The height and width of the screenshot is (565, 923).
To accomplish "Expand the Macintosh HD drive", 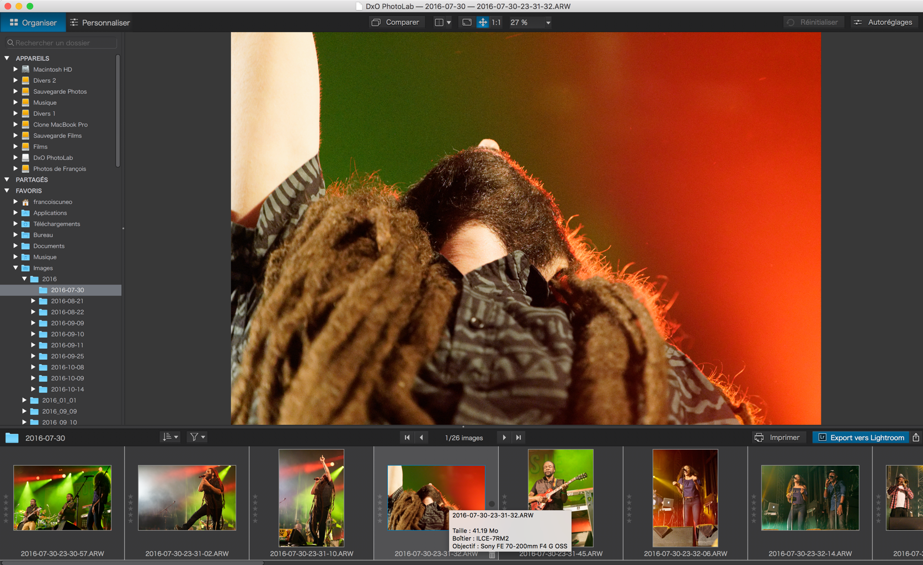I will (x=16, y=70).
